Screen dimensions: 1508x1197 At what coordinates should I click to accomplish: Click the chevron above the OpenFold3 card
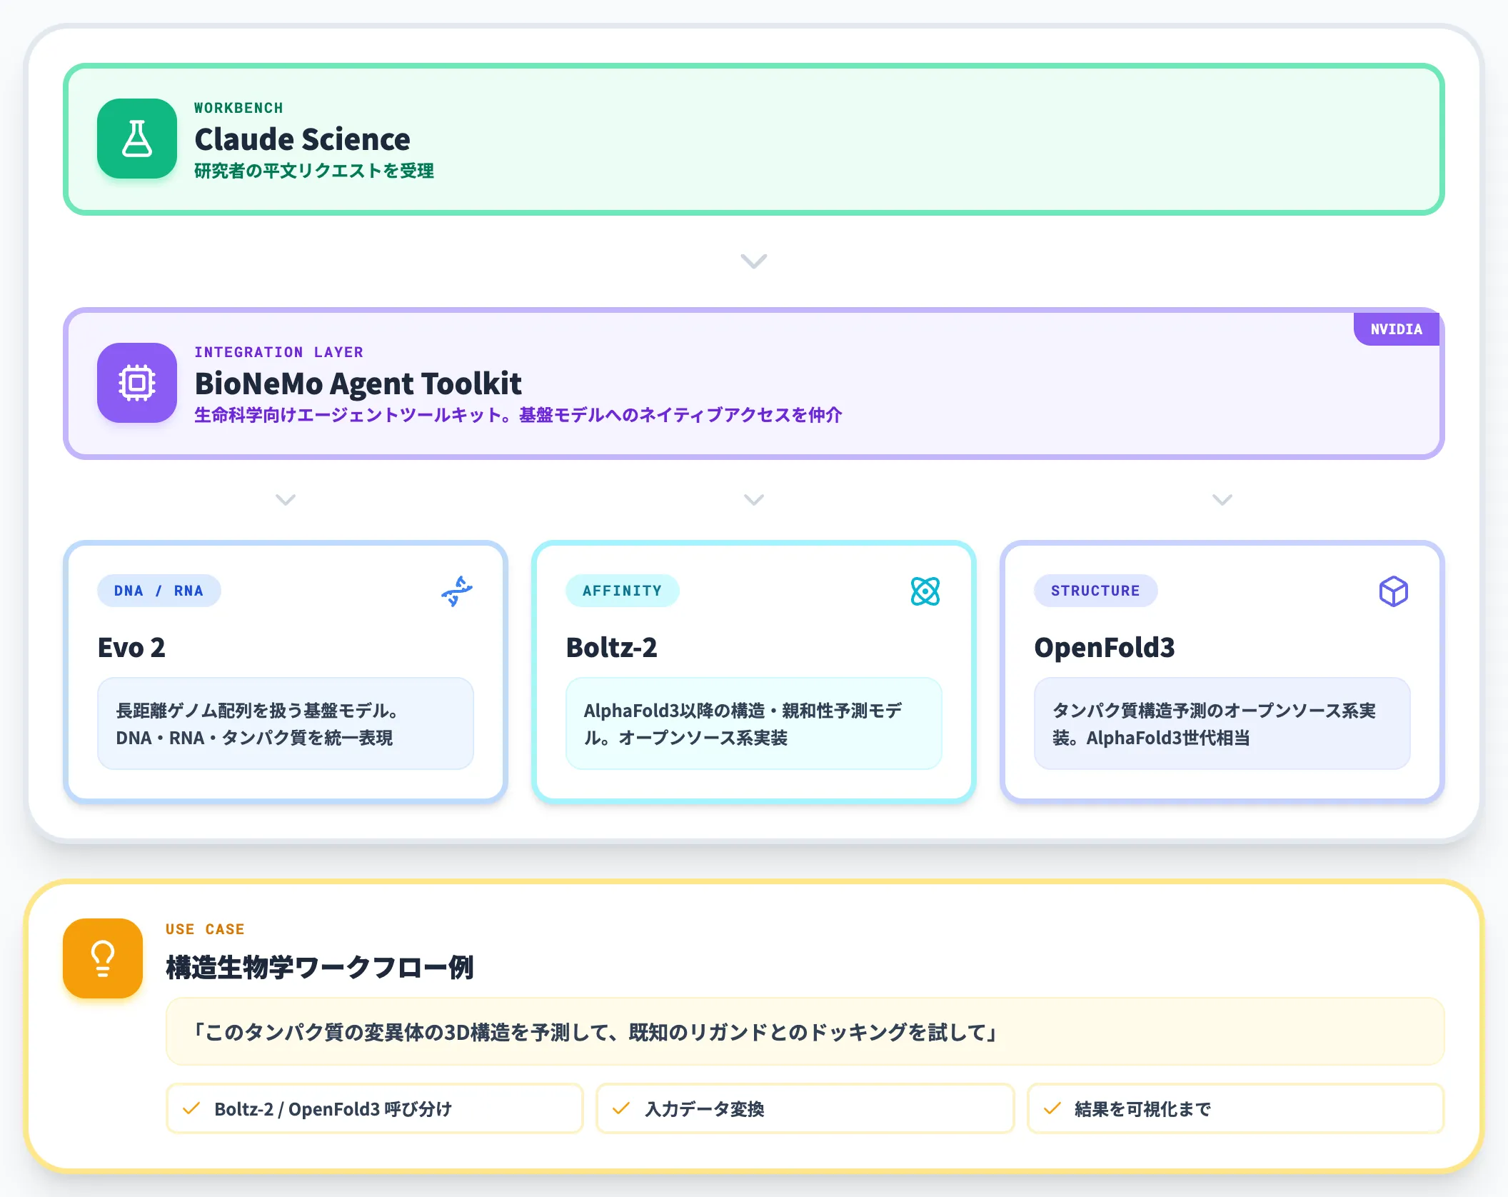(x=1222, y=499)
